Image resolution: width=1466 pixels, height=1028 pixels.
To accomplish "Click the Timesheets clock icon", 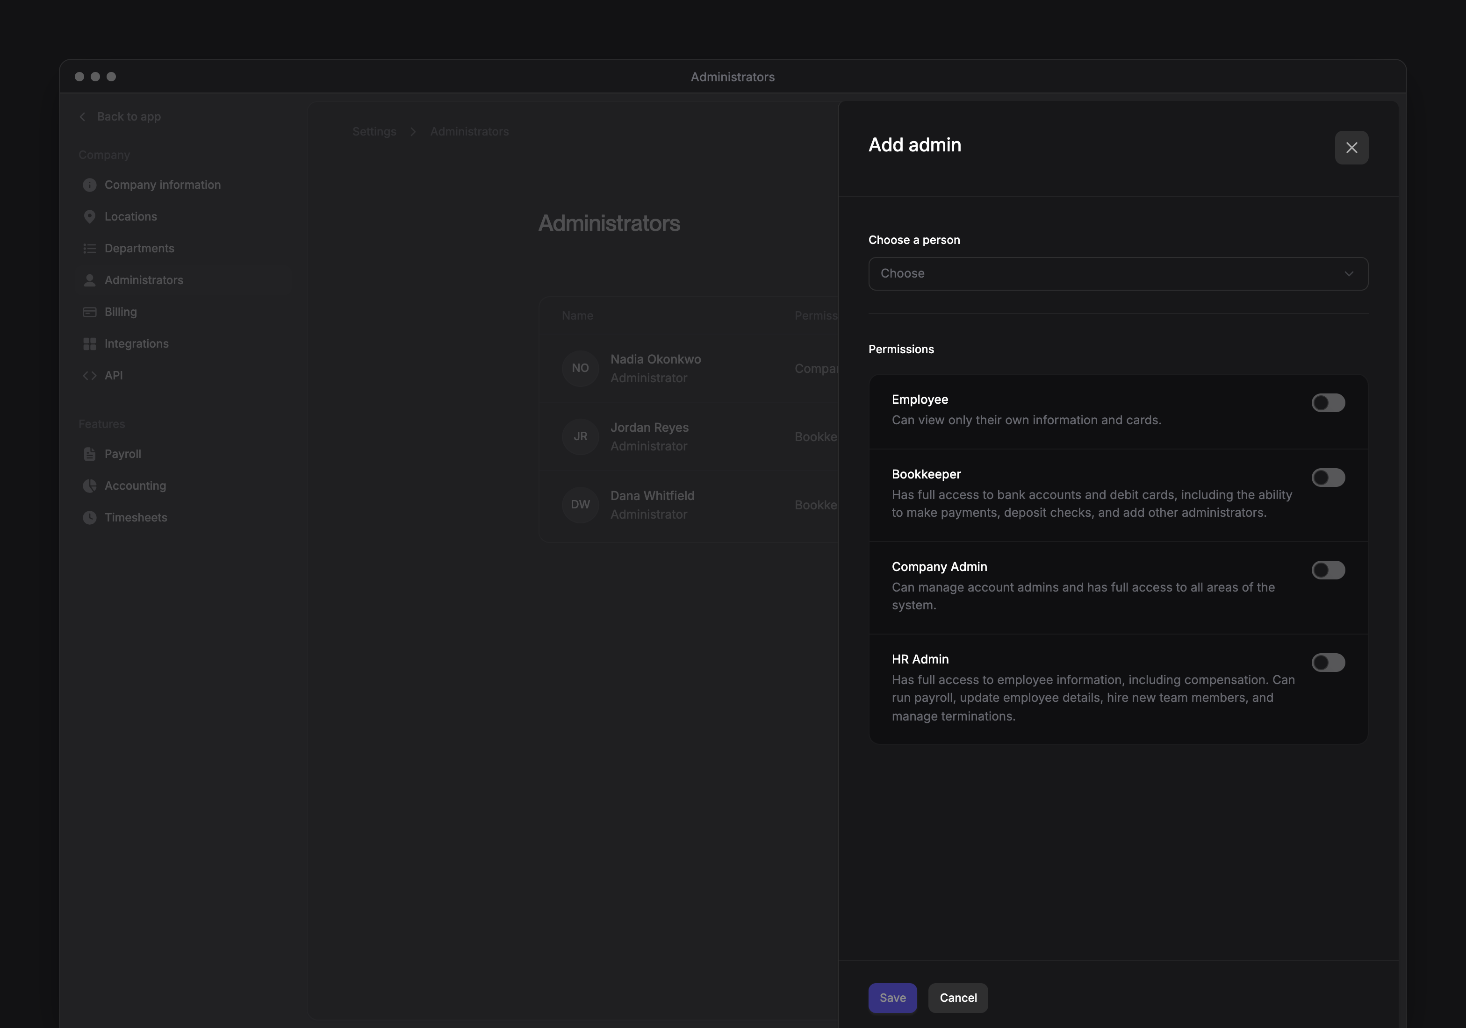I will click(x=89, y=518).
